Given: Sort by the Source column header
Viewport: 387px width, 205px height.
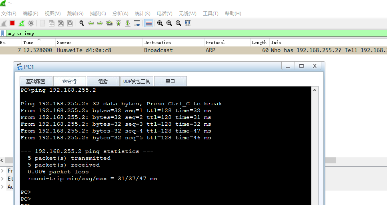Looking at the screenshot, I should click(x=99, y=42).
